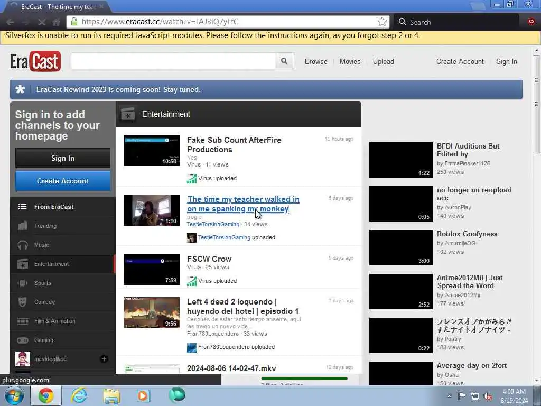Open Fake Sub Count AfterFire Productions video
Image resolution: width=541 pixels, height=406 pixels.
click(x=234, y=145)
